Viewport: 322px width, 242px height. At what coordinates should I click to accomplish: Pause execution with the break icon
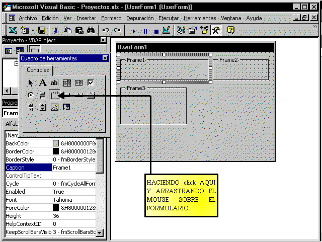pyautogui.click(x=145, y=31)
